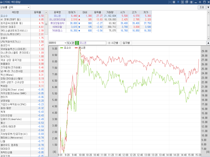Sort by the 대비 column header
210x157 pixels.
[85, 12]
